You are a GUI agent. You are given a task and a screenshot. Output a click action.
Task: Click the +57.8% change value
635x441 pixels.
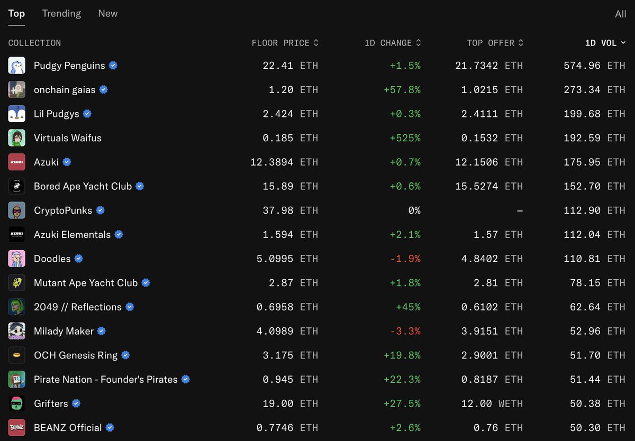(x=402, y=90)
